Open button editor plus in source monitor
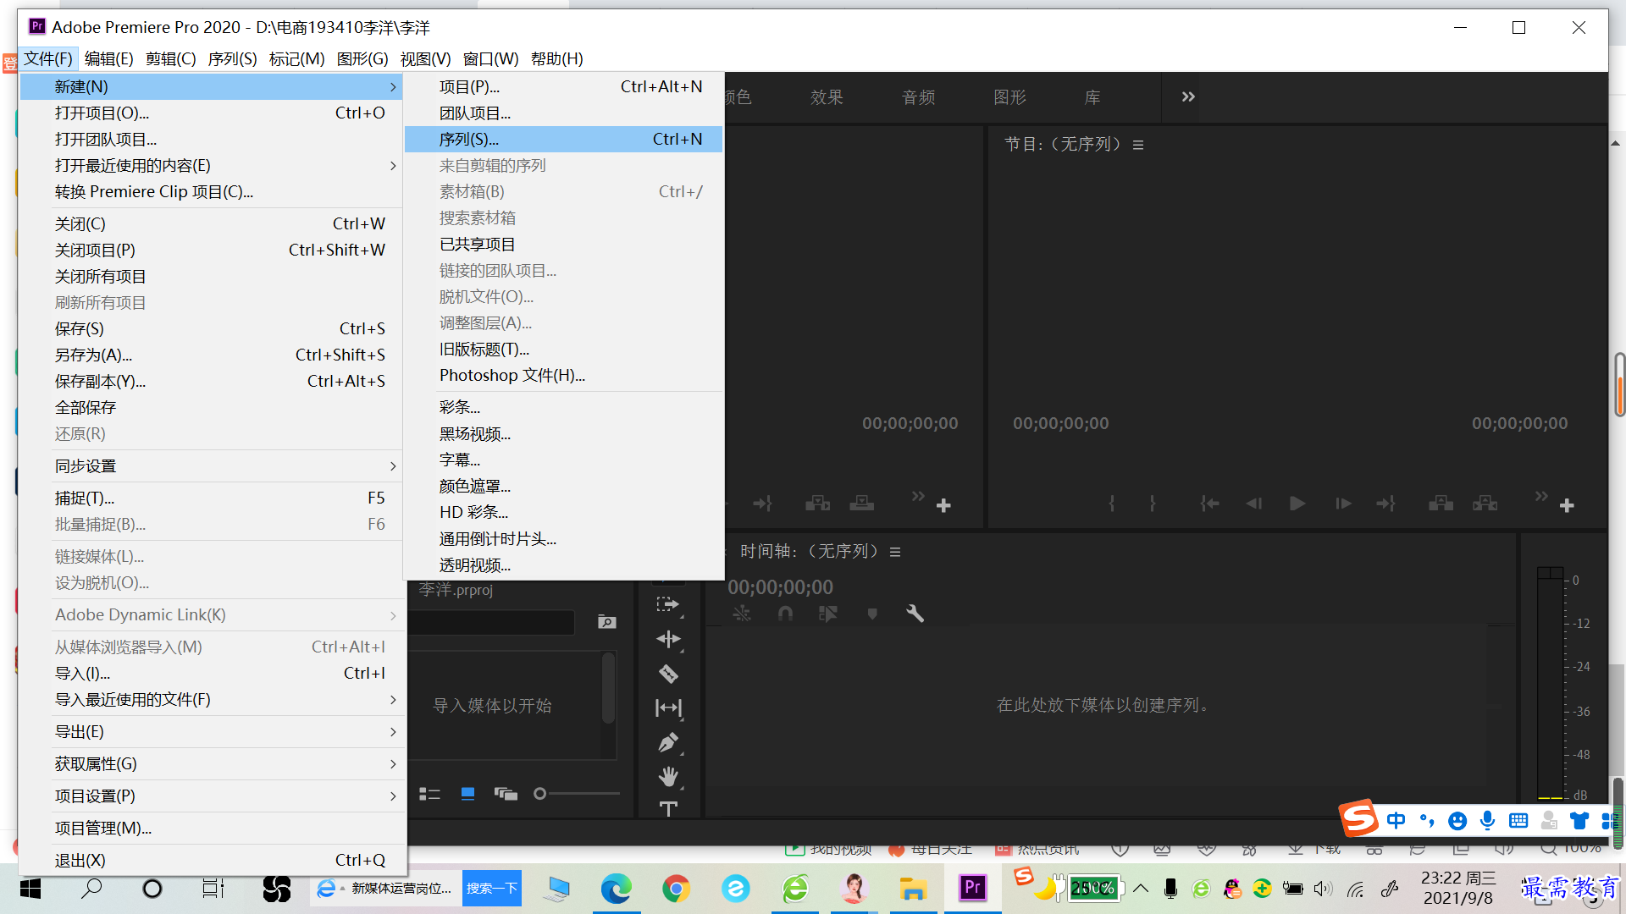 pyautogui.click(x=943, y=505)
